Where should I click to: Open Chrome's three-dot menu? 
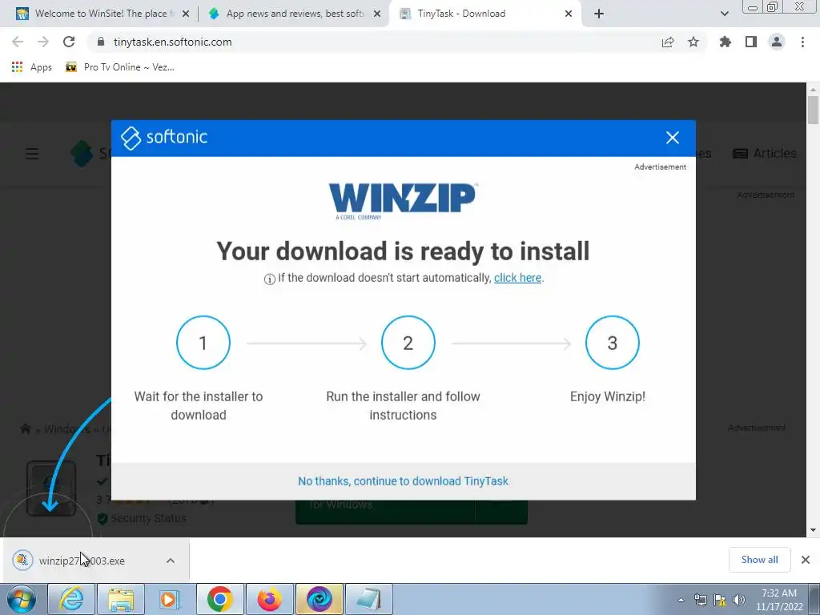pos(802,42)
